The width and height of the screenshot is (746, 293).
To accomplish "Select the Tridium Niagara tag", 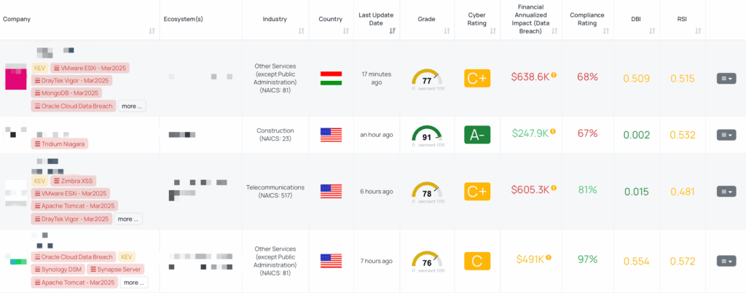I will pos(59,144).
